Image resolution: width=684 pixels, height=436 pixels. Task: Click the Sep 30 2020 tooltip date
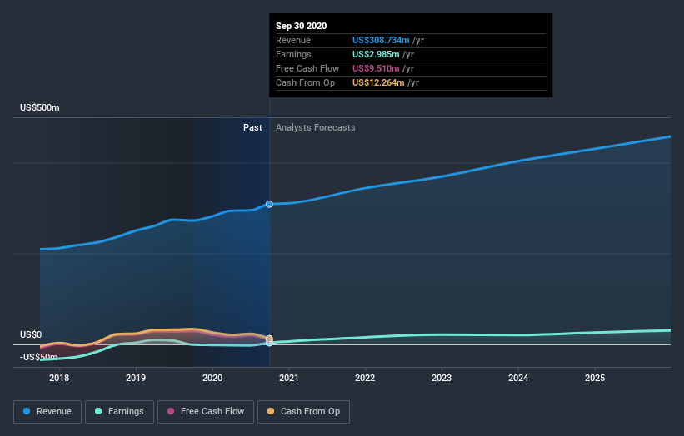301,26
